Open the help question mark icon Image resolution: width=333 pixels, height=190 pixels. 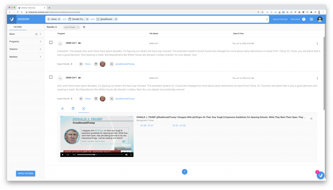click(x=304, y=19)
